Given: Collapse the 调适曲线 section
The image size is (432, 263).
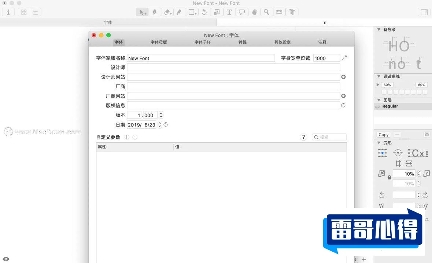Looking at the screenshot, I should point(379,76).
